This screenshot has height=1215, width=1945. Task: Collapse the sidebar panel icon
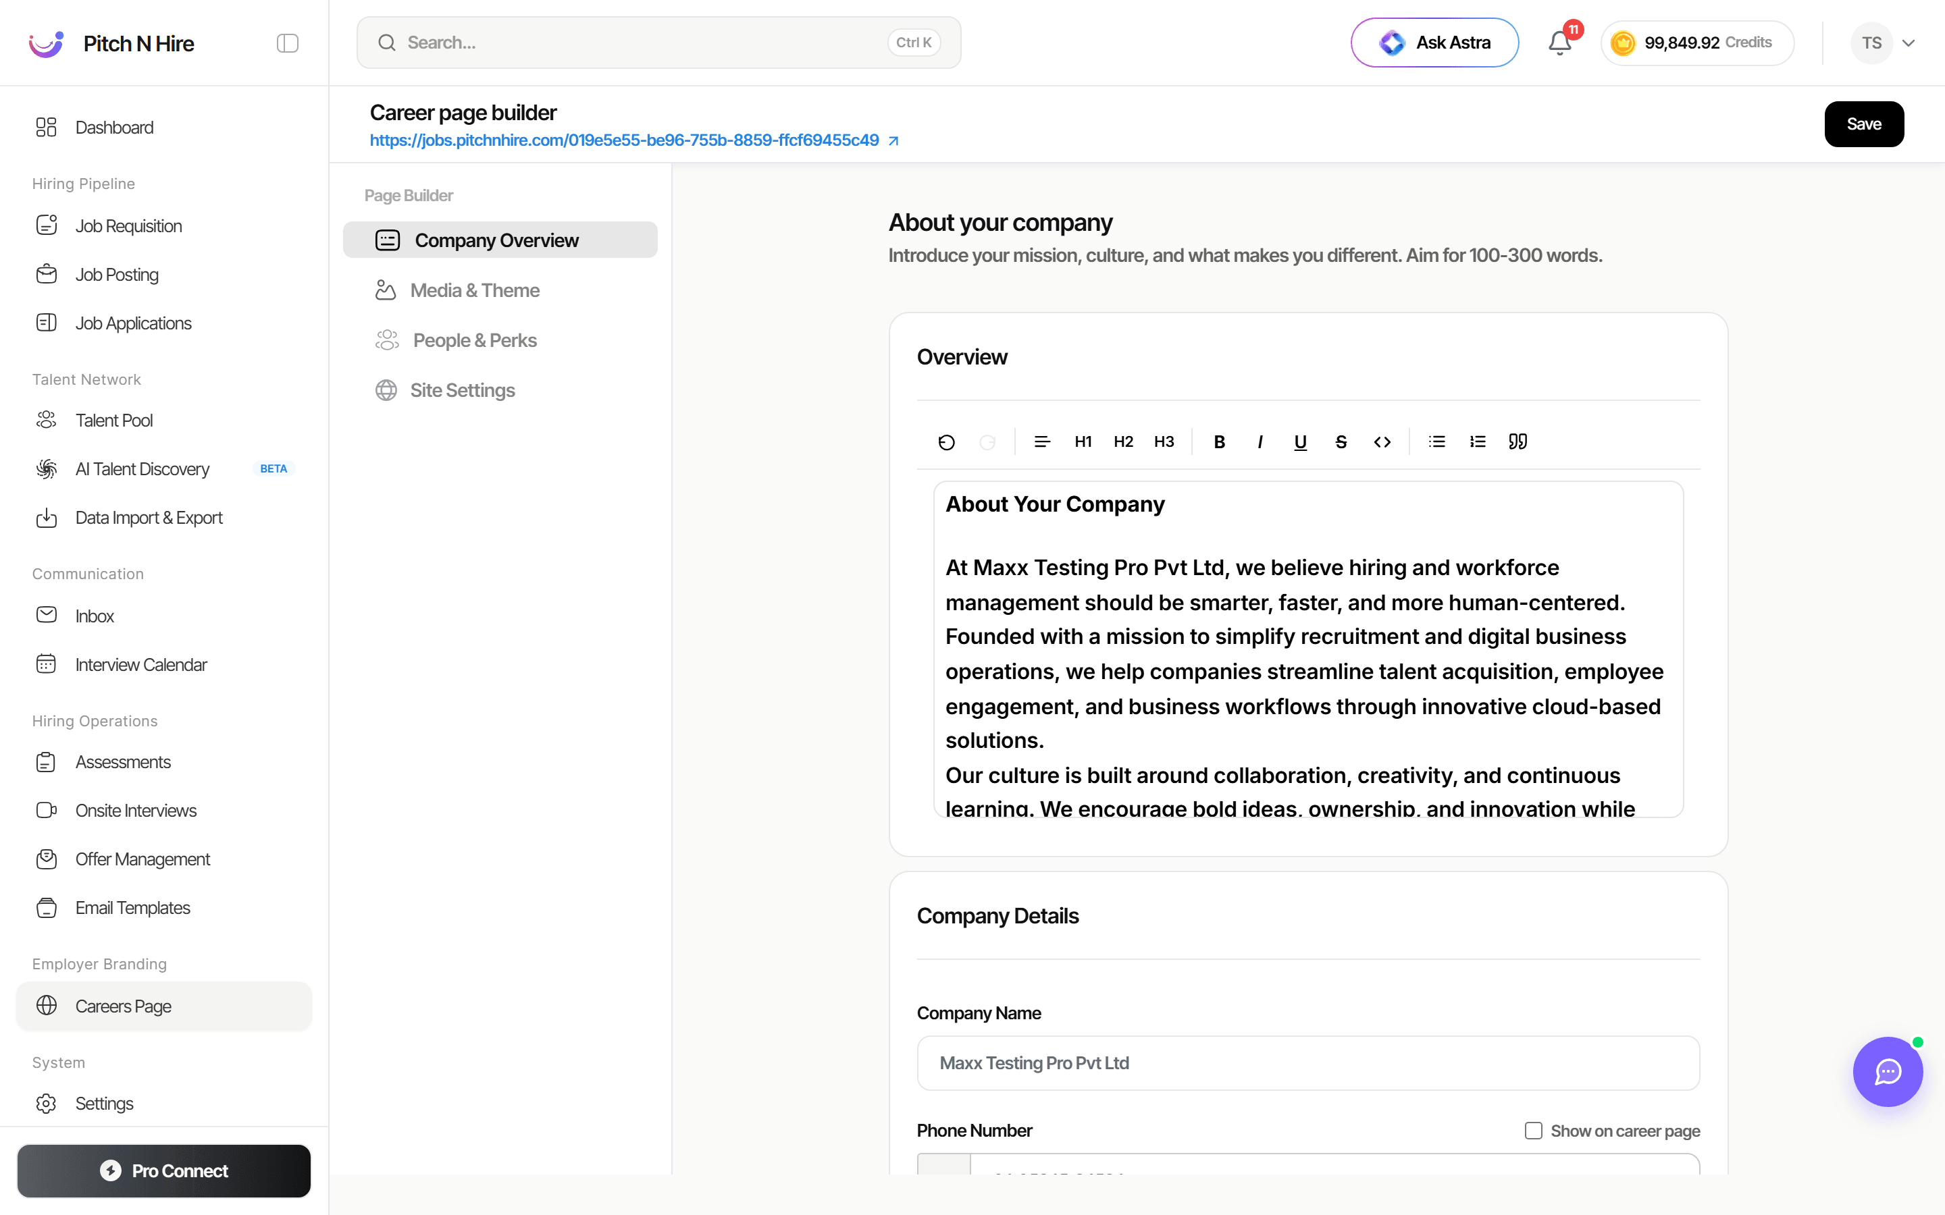tap(287, 43)
